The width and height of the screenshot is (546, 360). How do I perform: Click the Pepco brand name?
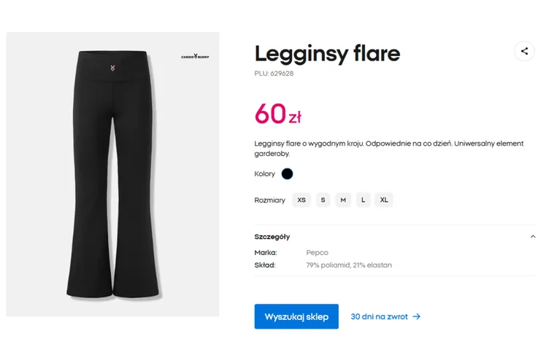(x=317, y=253)
